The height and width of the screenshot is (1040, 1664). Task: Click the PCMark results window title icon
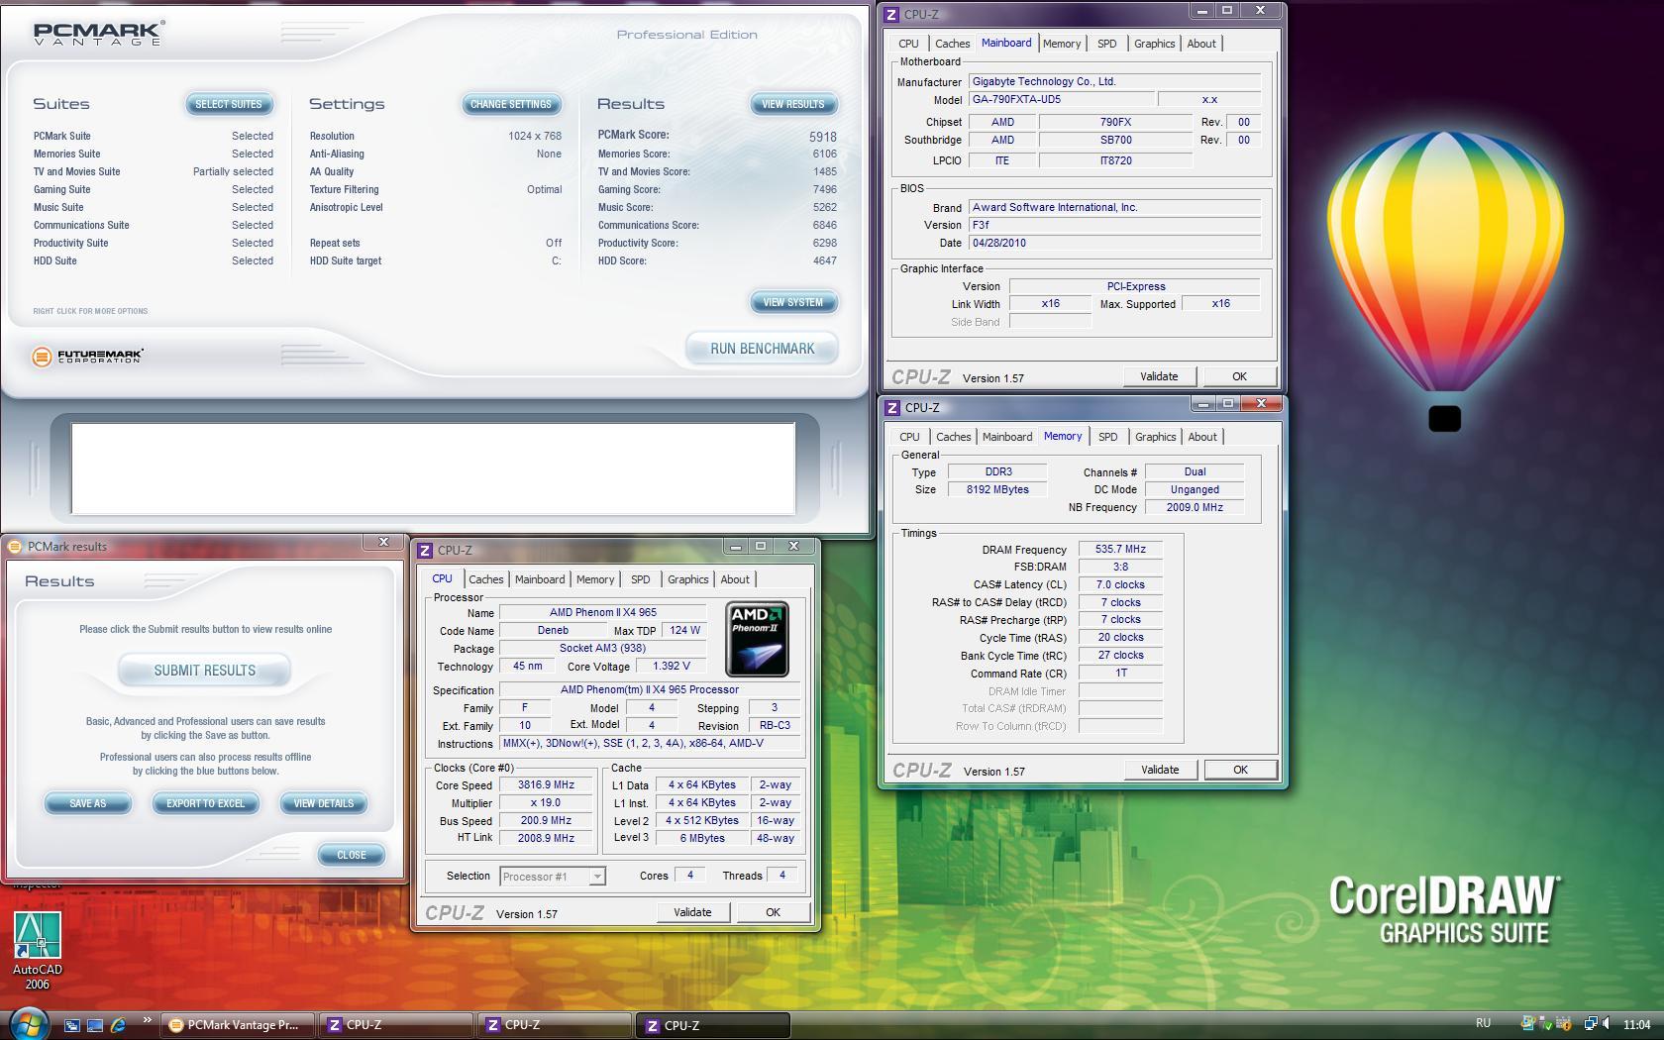[16, 546]
